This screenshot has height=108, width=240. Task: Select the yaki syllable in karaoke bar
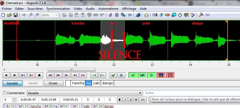[x=97, y=83]
